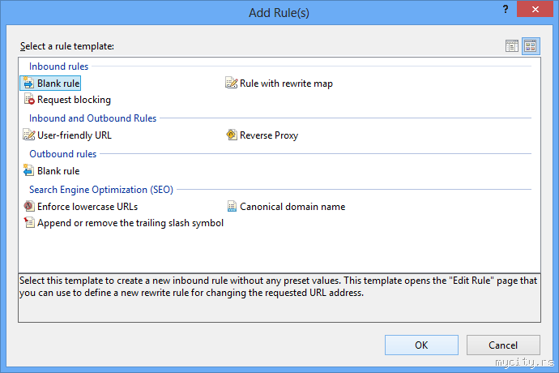
Task: Open help with the question mark button
Action: [506, 10]
